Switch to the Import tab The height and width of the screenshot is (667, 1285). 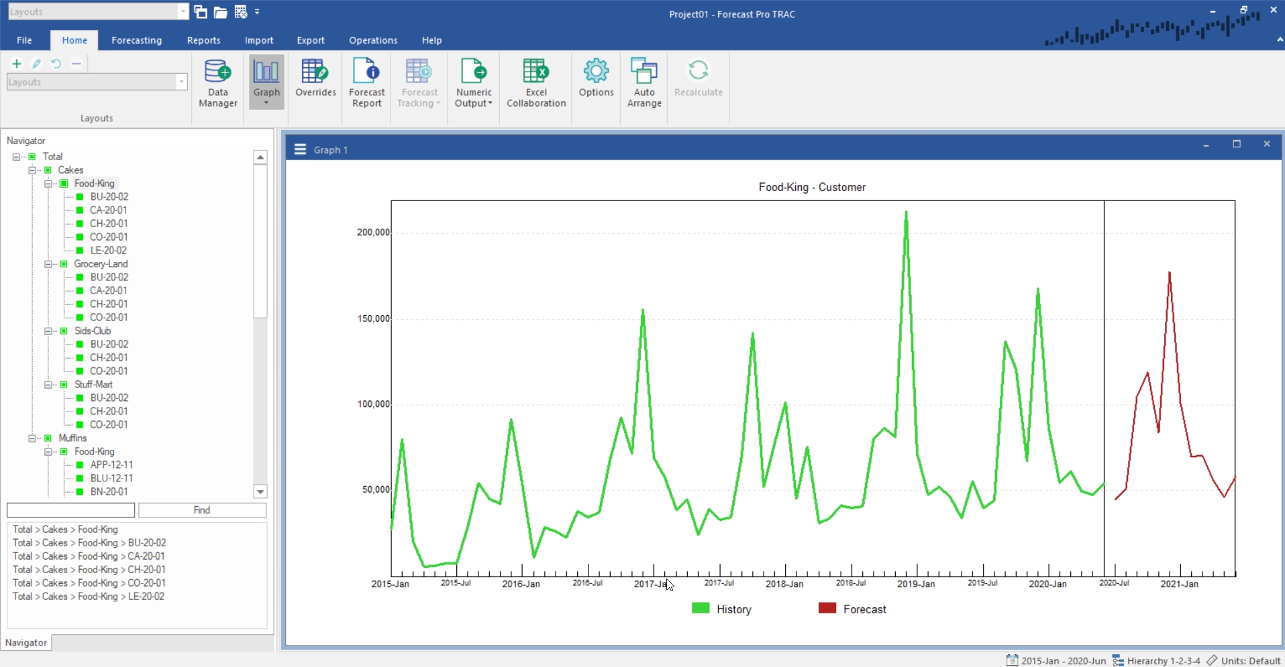pyautogui.click(x=258, y=40)
